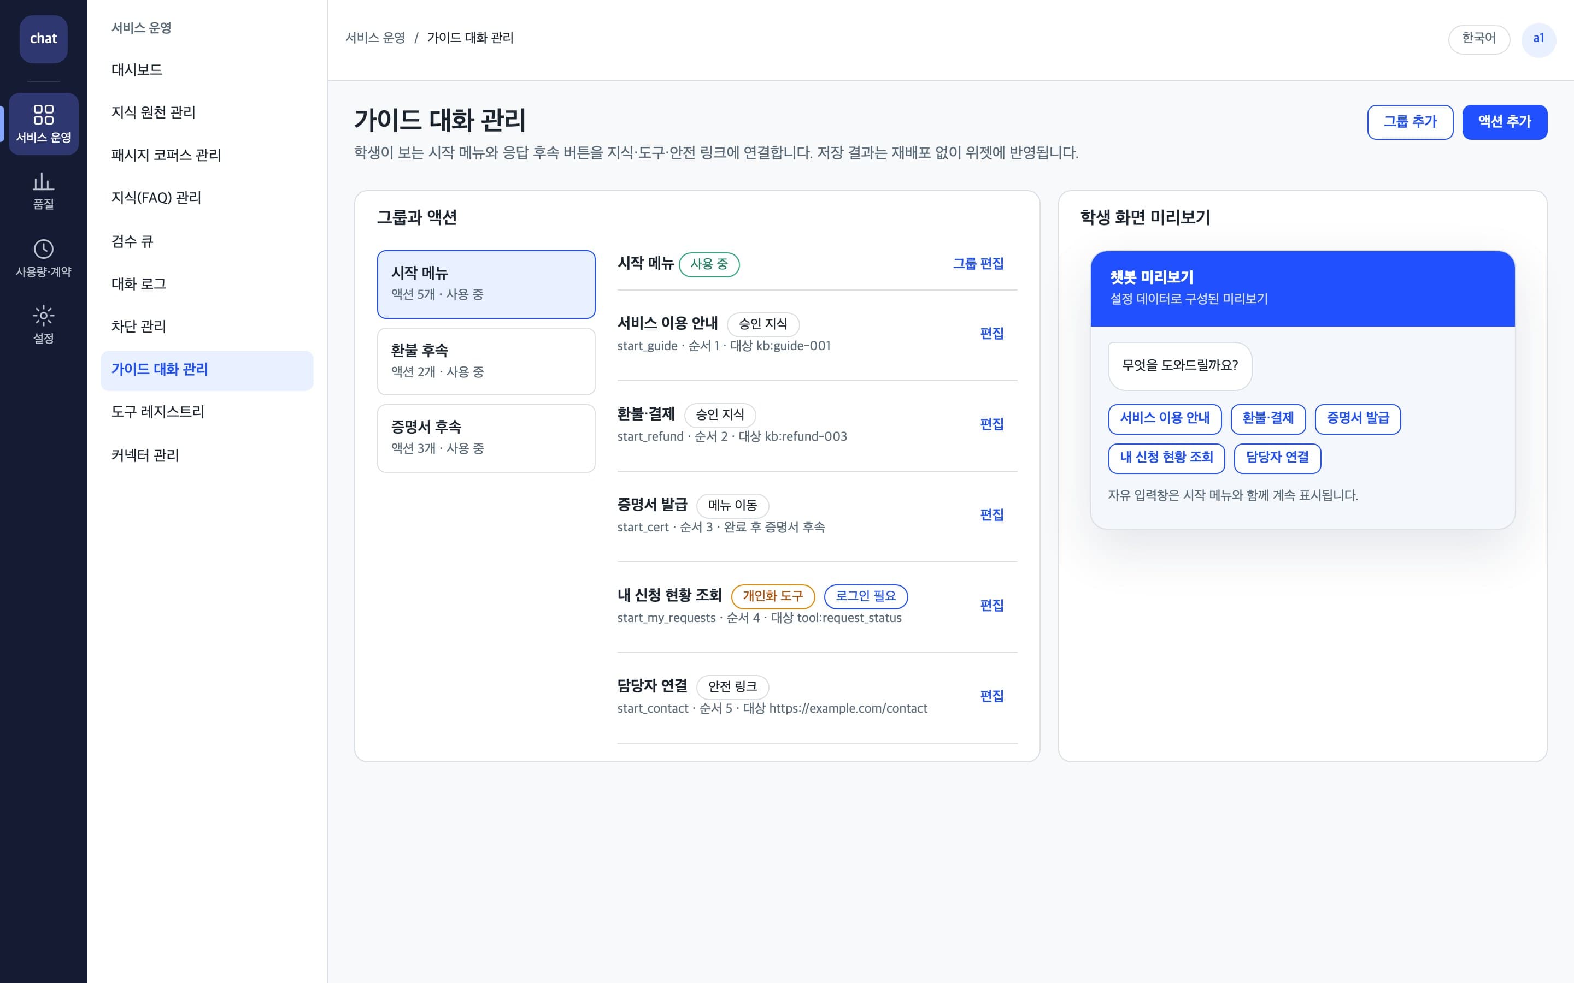This screenshot has height=983, width=1574.
Task: Click the chat logo icon
Action: click(x=44, y=39)
